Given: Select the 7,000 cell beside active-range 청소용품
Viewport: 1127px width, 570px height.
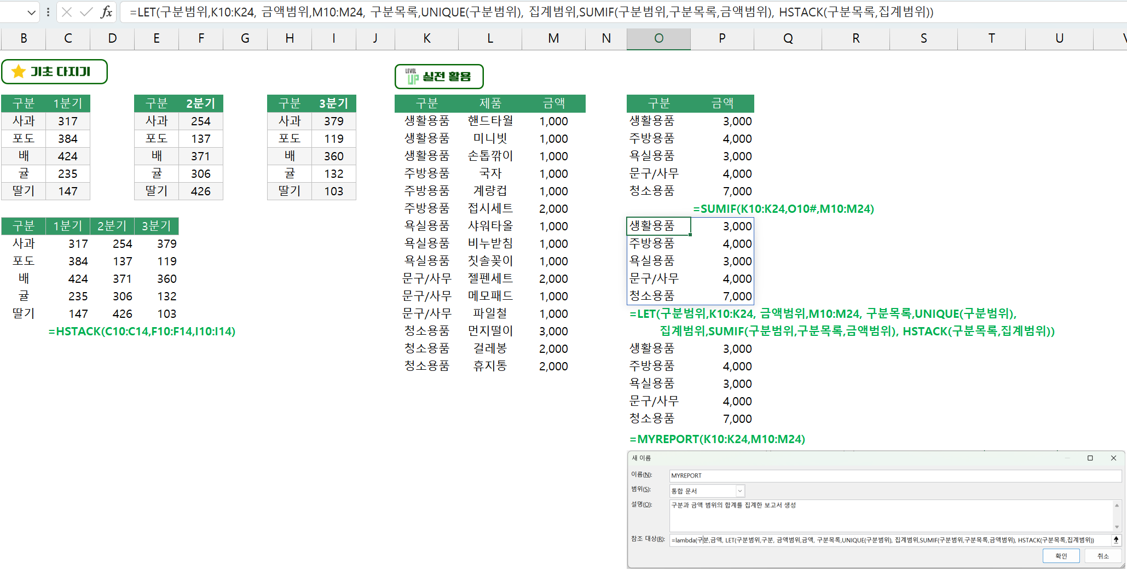Looking at the screenshot, I should (722, 296).
